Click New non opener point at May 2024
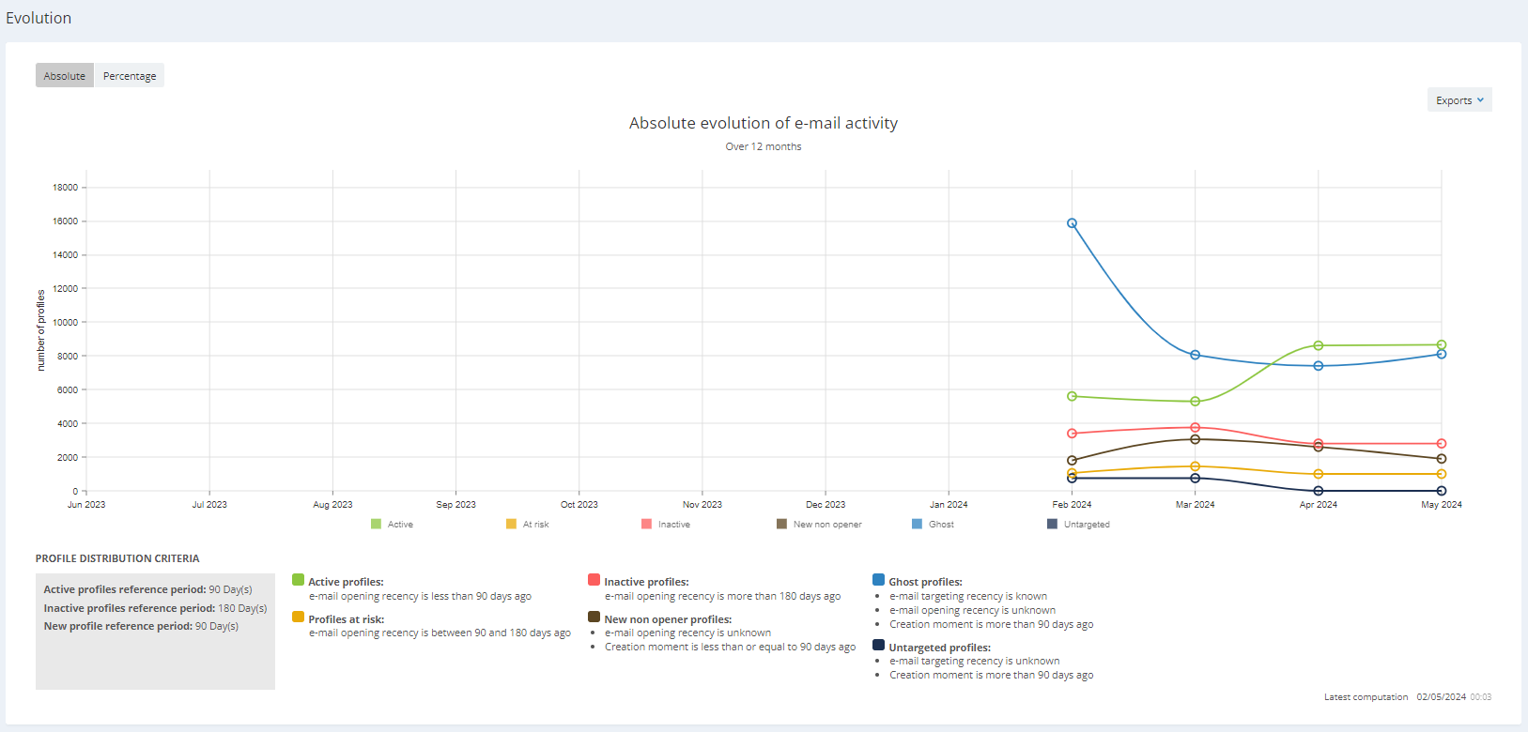1528x732 pixels. click(x=1442, y=459)
